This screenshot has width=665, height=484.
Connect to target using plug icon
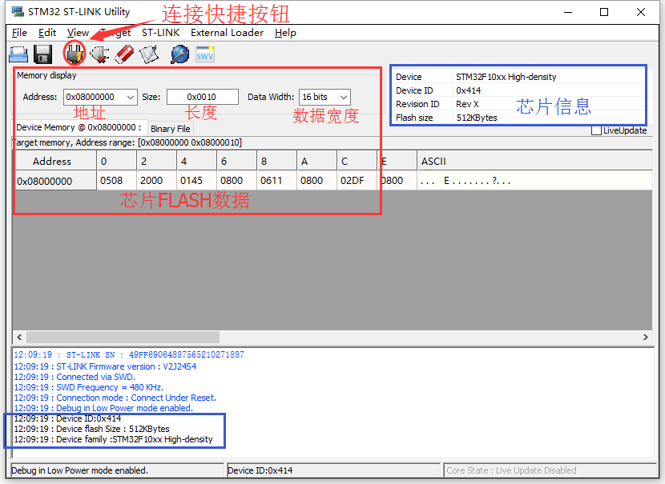[x=75, y=54]
